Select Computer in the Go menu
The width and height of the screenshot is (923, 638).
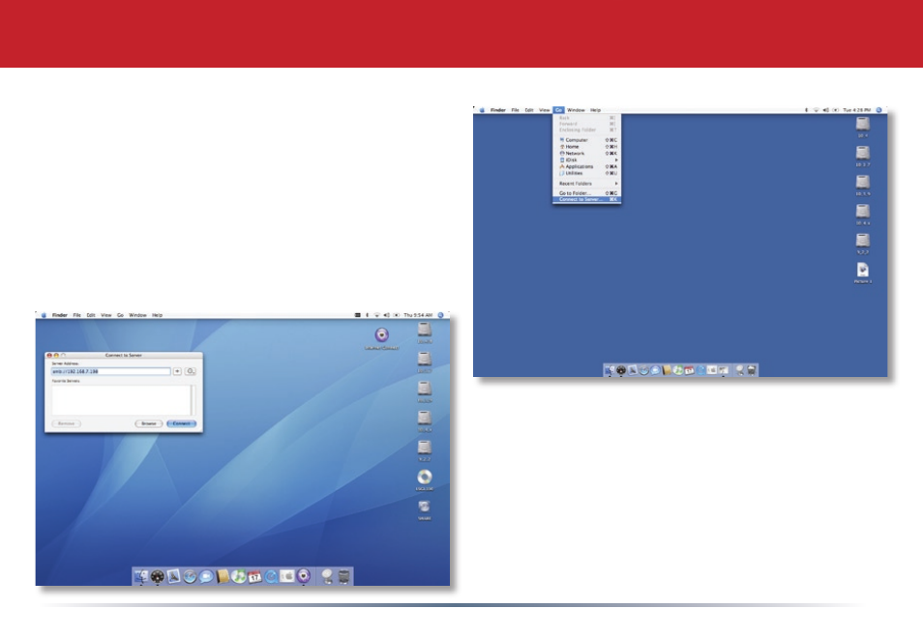[x=586, y=140]
